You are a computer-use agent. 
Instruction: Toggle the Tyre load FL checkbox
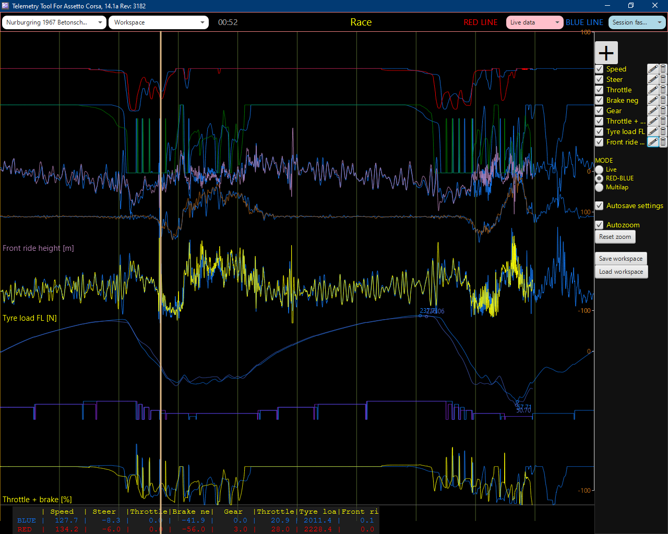click(599, 131)
